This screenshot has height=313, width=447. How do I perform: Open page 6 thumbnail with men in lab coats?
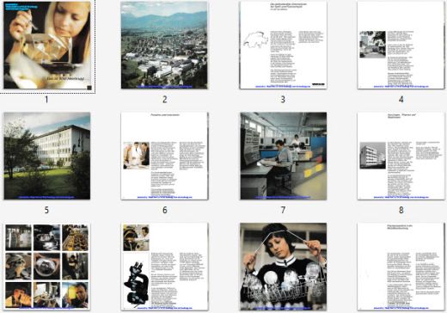[164, 156]
